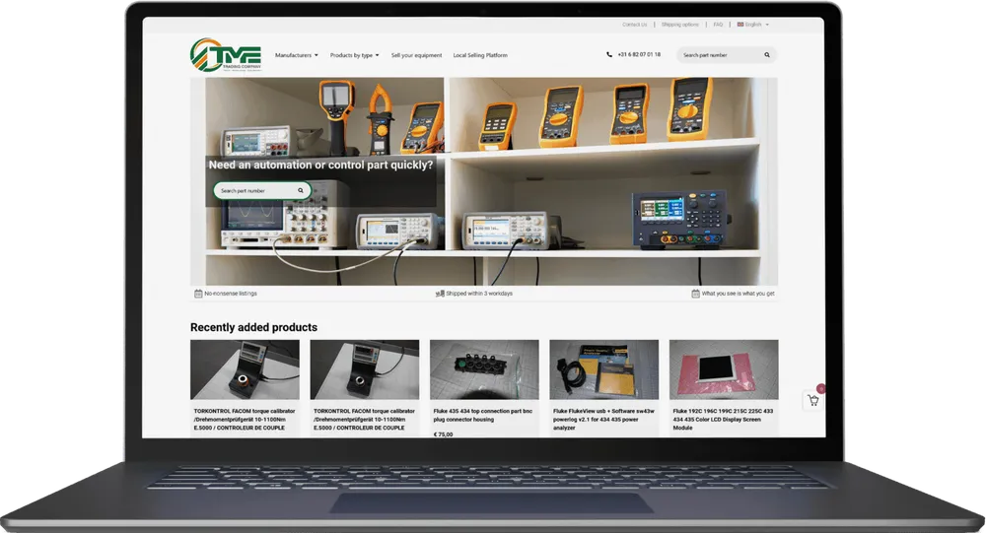Click the magnifier icon in the hero search box
986x533 pixels.
301,190
